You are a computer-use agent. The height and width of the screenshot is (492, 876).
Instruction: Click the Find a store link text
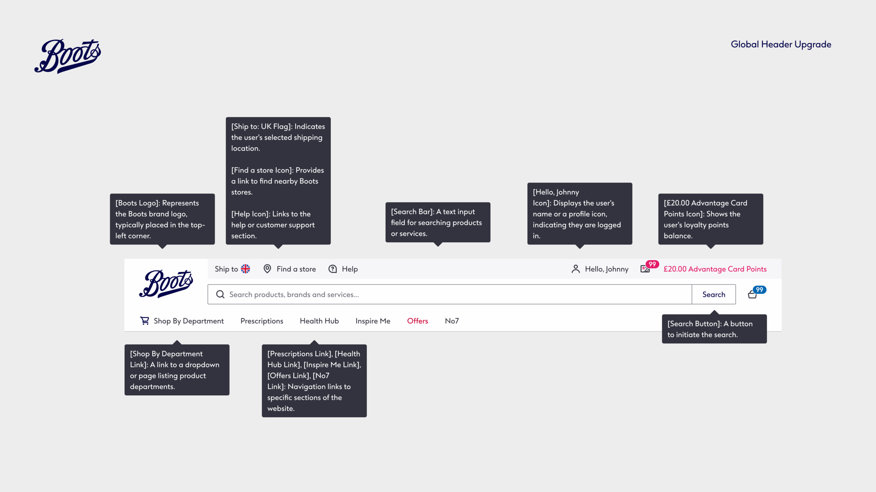tap(296, 269)
